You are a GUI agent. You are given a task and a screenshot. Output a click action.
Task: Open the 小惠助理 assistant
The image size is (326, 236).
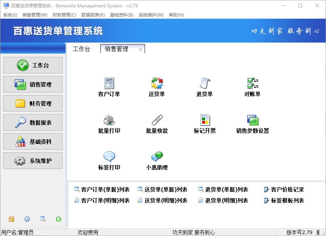click(x=157, y=160)
